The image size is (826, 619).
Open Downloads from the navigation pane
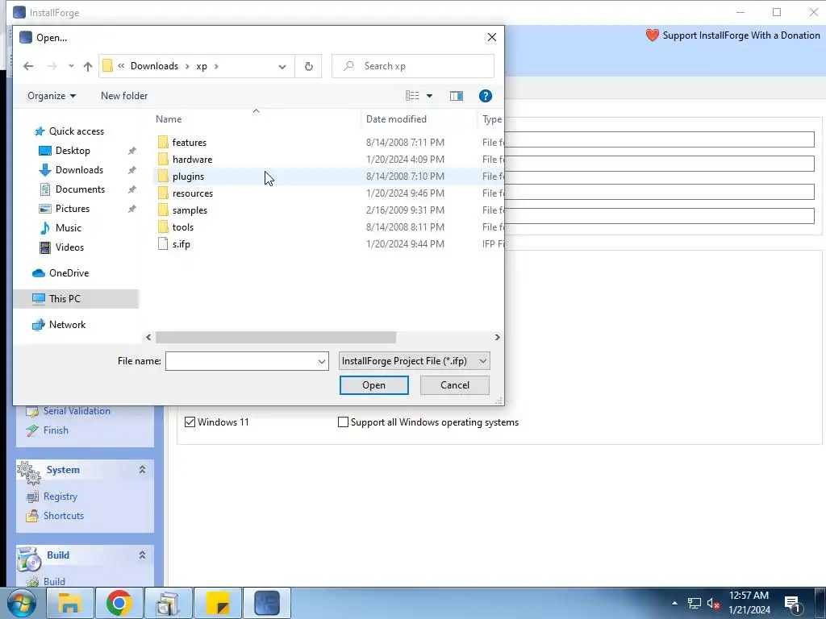coord(79,170)
